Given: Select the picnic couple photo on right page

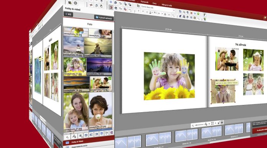Looking at the screenshot, I should tap(227, 59).
